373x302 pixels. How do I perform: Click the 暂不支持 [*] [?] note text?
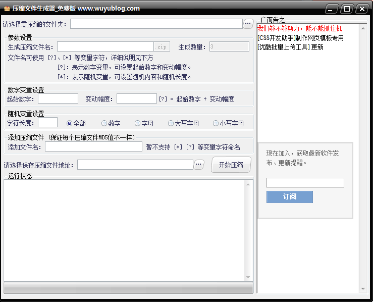193,147
